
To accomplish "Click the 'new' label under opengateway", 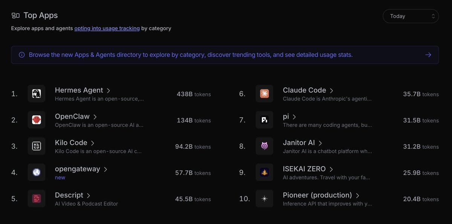I will [60, 177].
